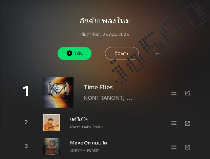Click the list icon for Move On แบบใด

pos(174,147)
